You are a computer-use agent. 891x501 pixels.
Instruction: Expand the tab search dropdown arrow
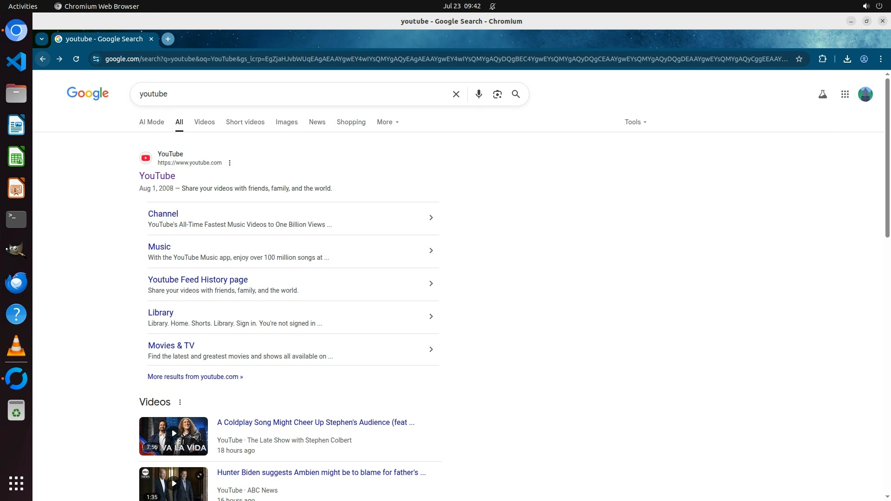pos(42,39)
